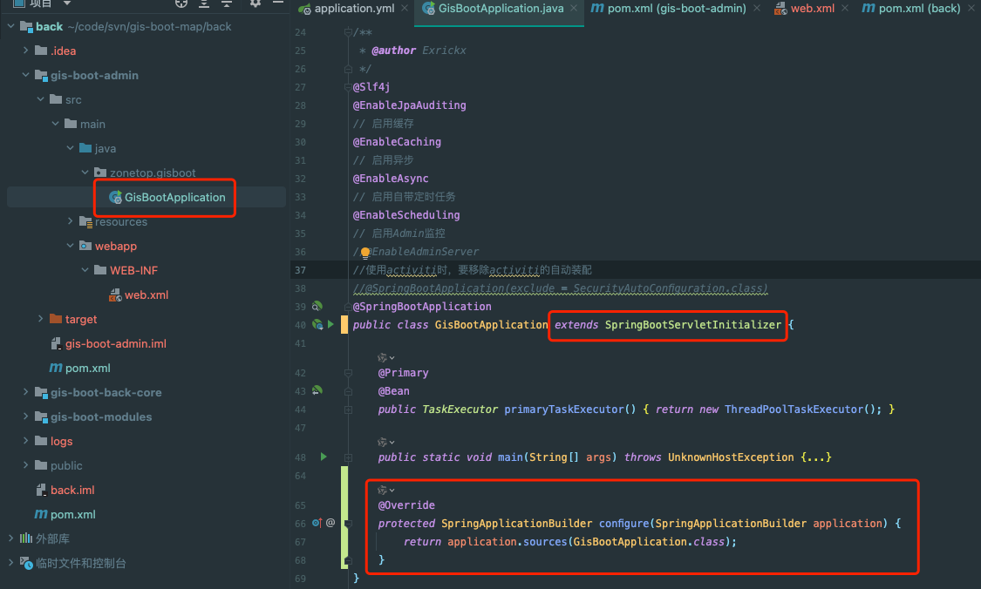
Task: Expand the gis-boot-modules folder
Action: coord(25,416)
